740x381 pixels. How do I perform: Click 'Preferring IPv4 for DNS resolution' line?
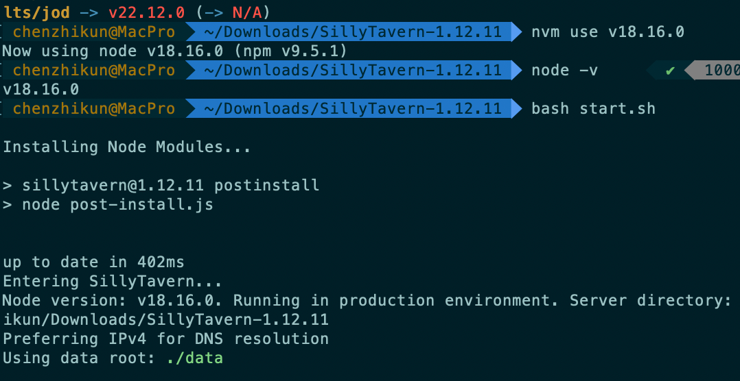tap(165, 339)
